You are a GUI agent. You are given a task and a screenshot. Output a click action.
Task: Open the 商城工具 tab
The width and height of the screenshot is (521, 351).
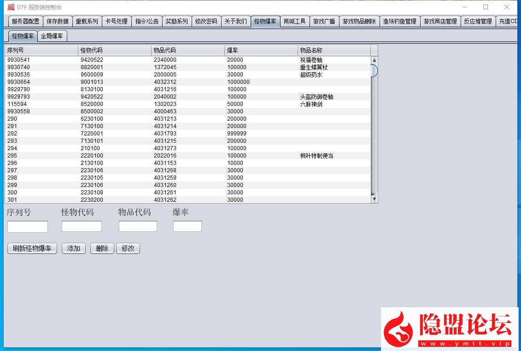point(294,21)
